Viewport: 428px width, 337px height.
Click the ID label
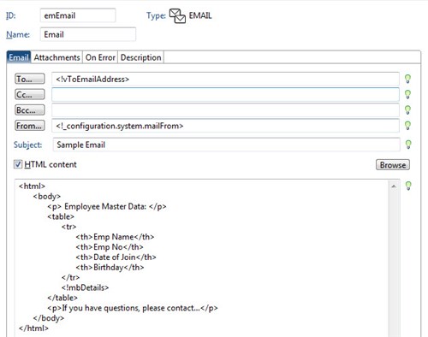pyautogui.click(x=11, y=15)
